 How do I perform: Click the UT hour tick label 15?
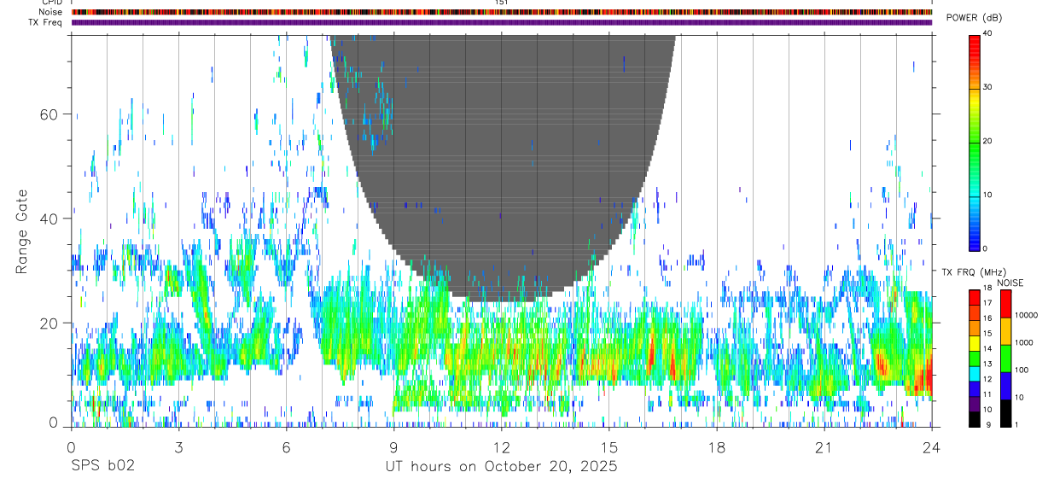[609, 446]
